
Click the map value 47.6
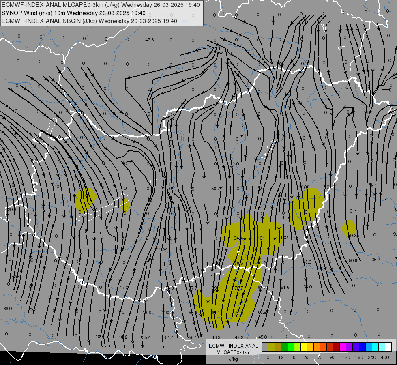click(x=149, y=40)
